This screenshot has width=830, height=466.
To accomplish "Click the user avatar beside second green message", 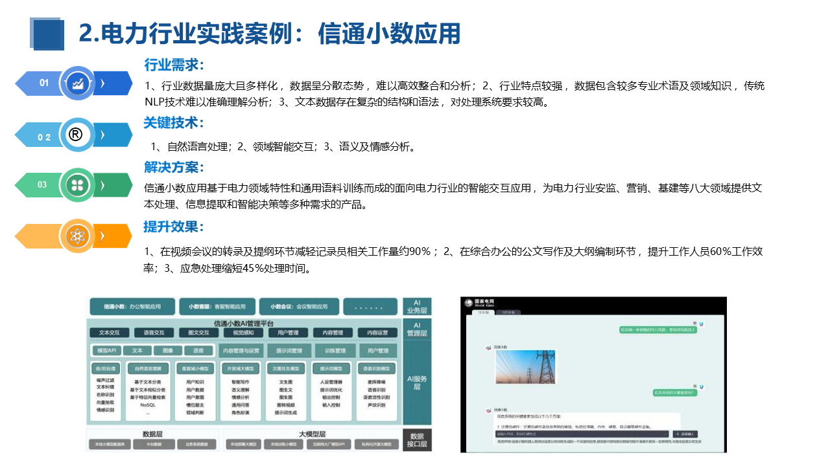I will point(702,386).
